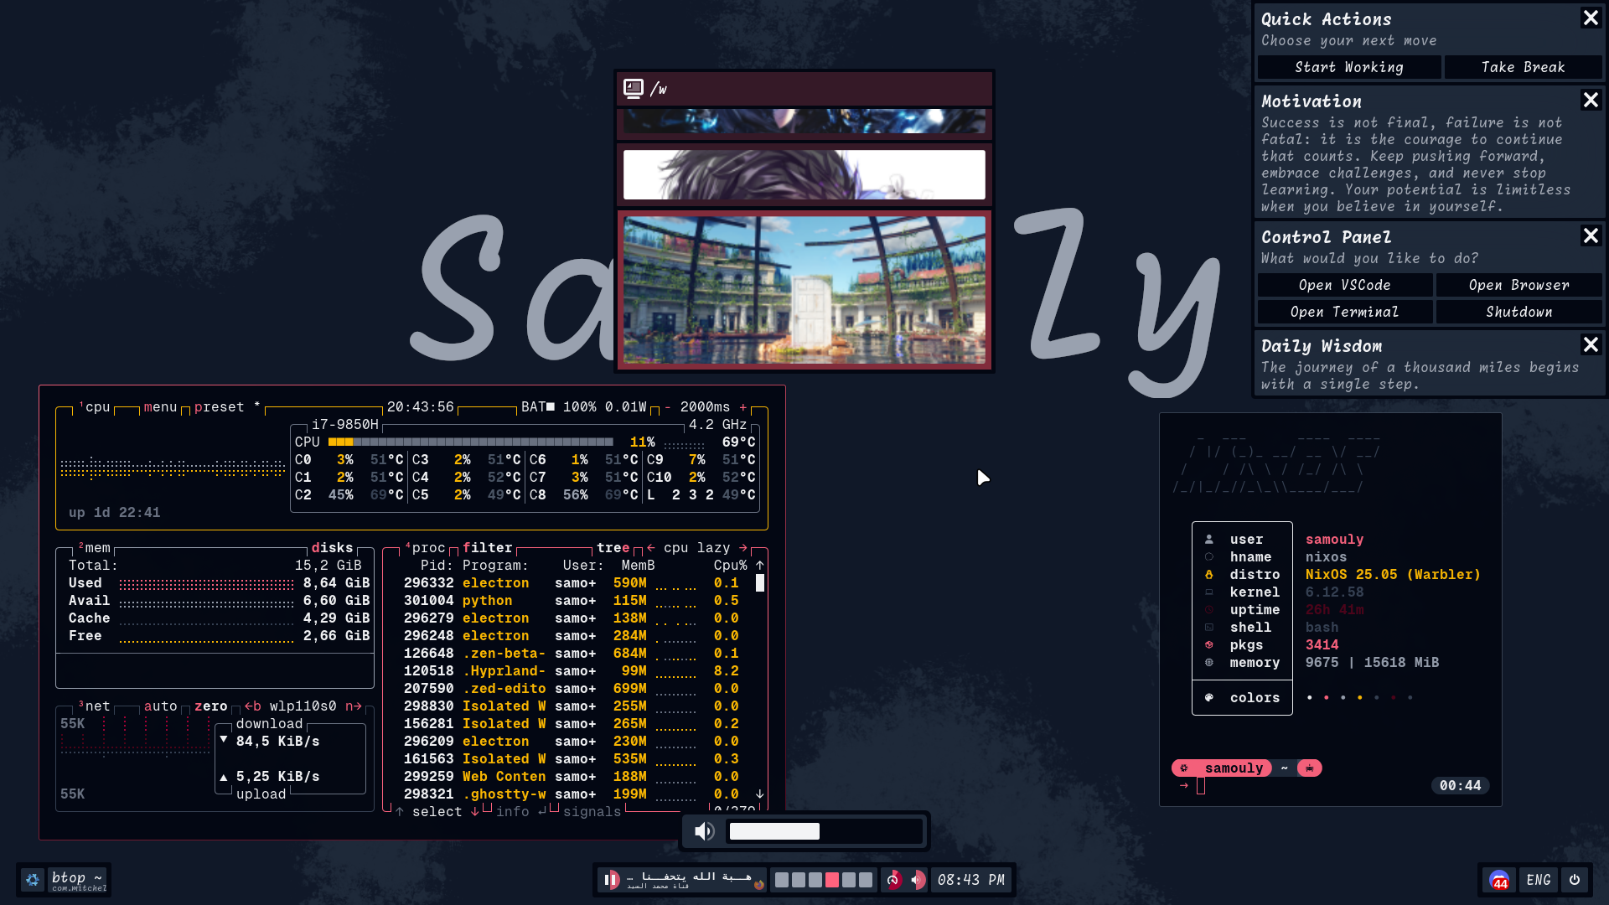Dismiss the Motivation notification
The image size is (1609, 905).
pos(1590,101)
